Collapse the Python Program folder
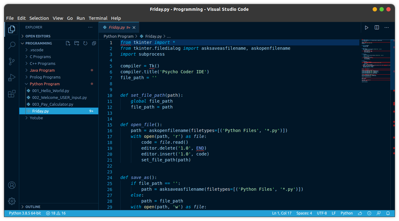 pyautogui.click(x=59, y=84)
